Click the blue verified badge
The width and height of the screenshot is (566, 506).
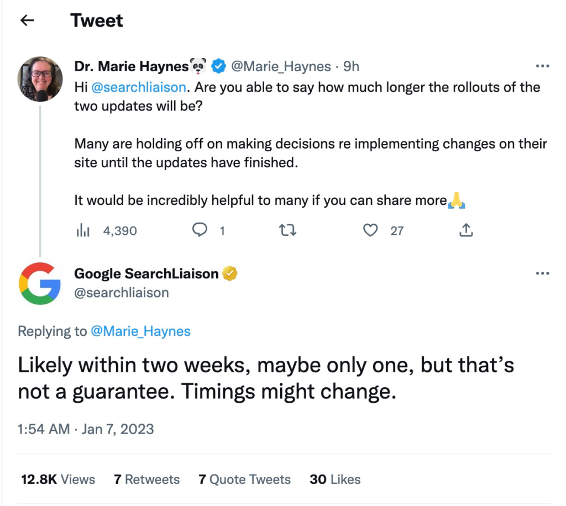218,67
